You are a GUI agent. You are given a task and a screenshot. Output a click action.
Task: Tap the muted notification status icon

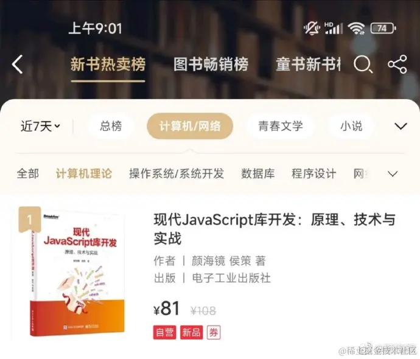click(x=312, y=28)
